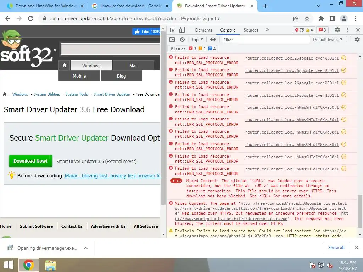Select the DevTools inspect element tool
Viewport: 363px width, 272px height.
tap(173, 30)
